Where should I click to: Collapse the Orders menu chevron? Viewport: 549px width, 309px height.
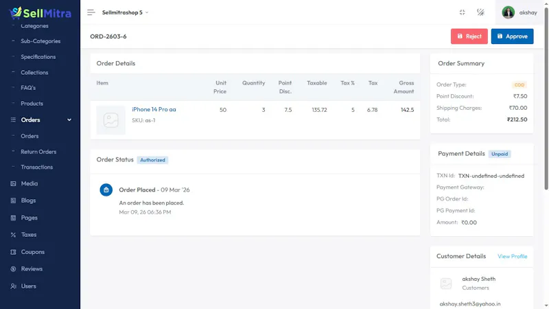click(69, 119)
